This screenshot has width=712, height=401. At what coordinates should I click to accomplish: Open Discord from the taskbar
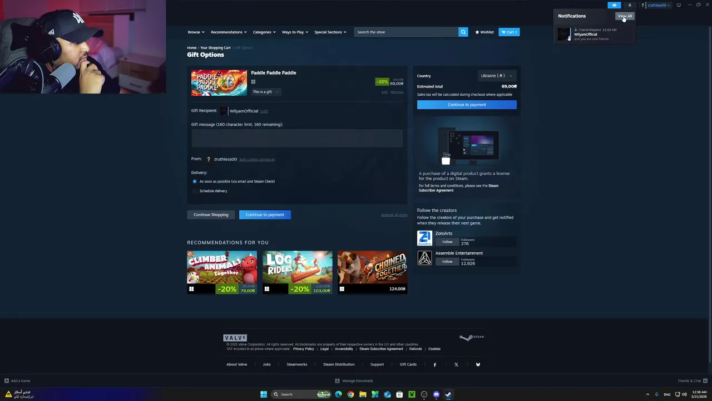(436, 394)
